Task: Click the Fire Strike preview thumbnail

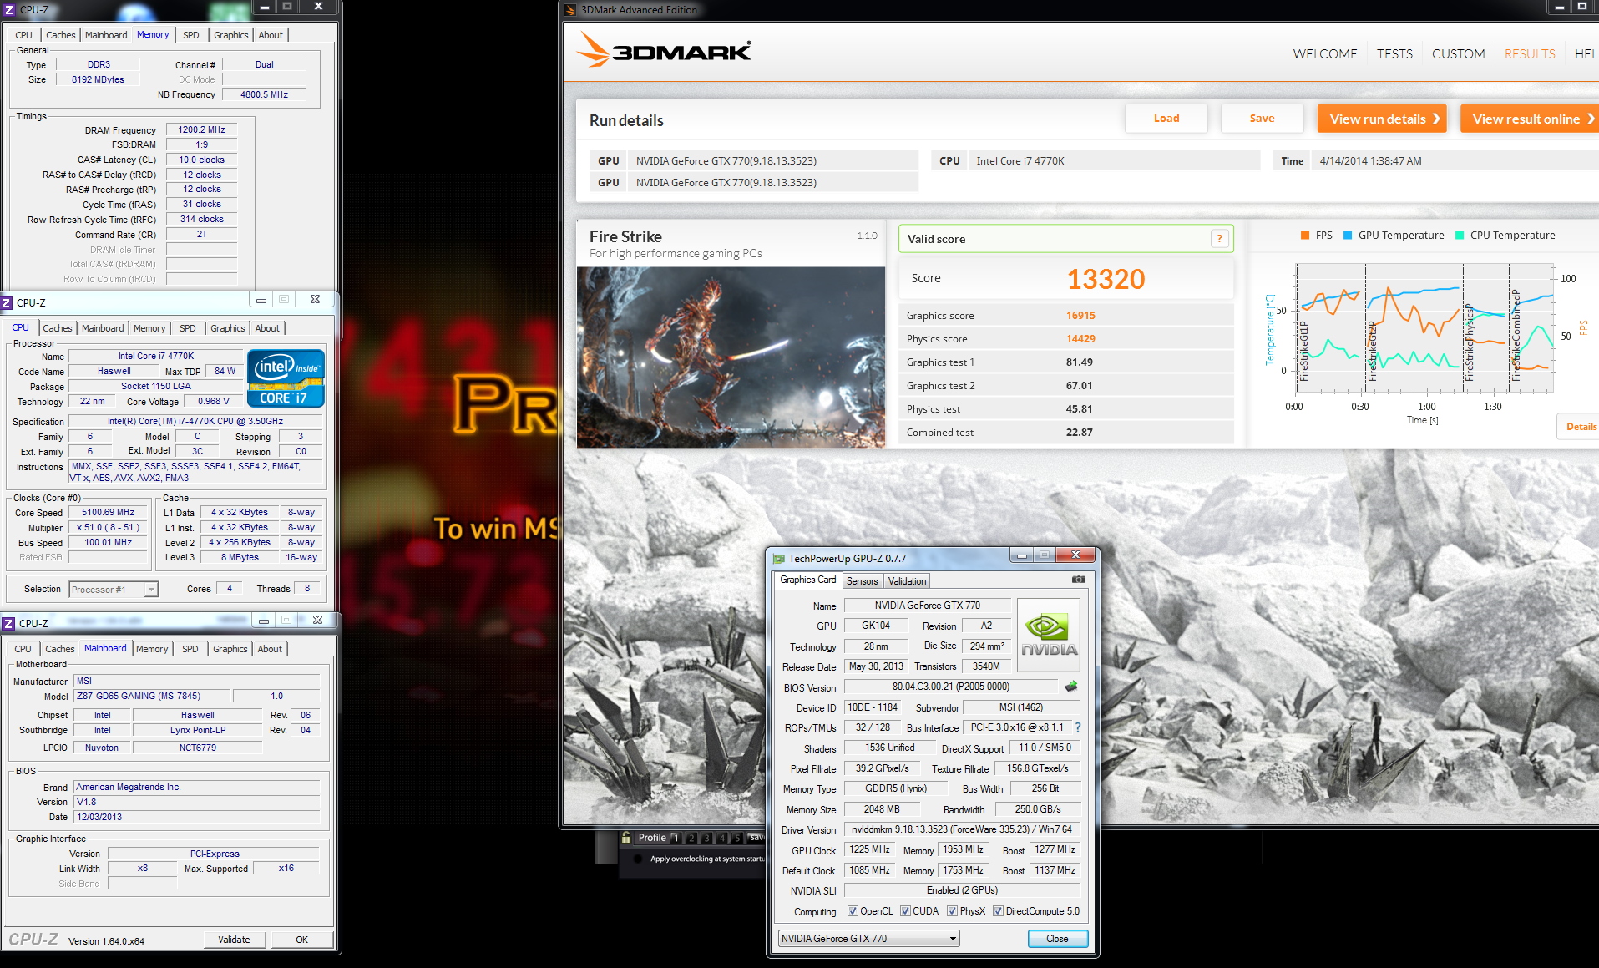Action: pyautogui.click(x=731, y=357)
